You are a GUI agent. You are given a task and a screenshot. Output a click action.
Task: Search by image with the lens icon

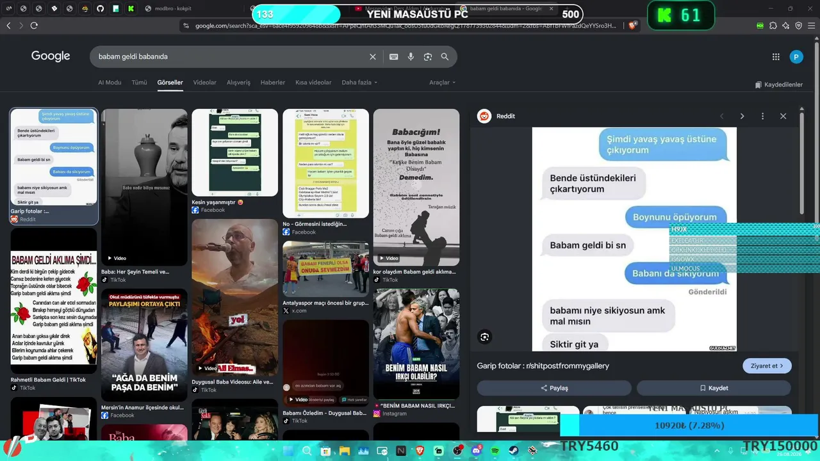pyautogui.click(x=428, y=56)
